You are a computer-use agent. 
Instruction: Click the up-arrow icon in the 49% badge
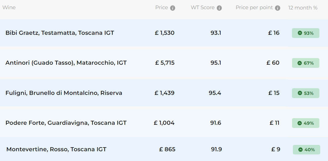click(300, 123)
